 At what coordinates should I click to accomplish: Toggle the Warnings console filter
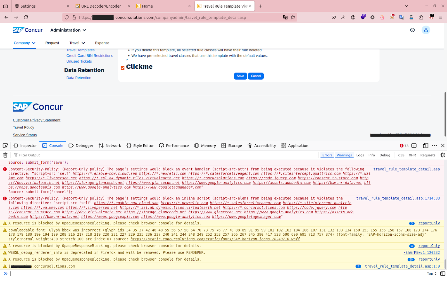pyautogui.click(x=344, y=155)
